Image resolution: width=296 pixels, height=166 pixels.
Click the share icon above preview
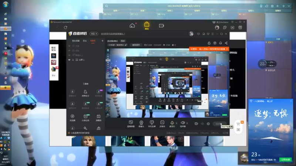coord(226,43)
